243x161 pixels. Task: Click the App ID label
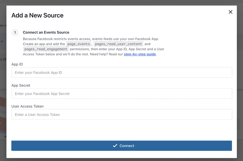click(17, 64)
